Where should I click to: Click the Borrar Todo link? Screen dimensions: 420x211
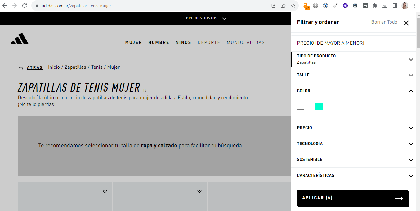click(x=384, y=22)
